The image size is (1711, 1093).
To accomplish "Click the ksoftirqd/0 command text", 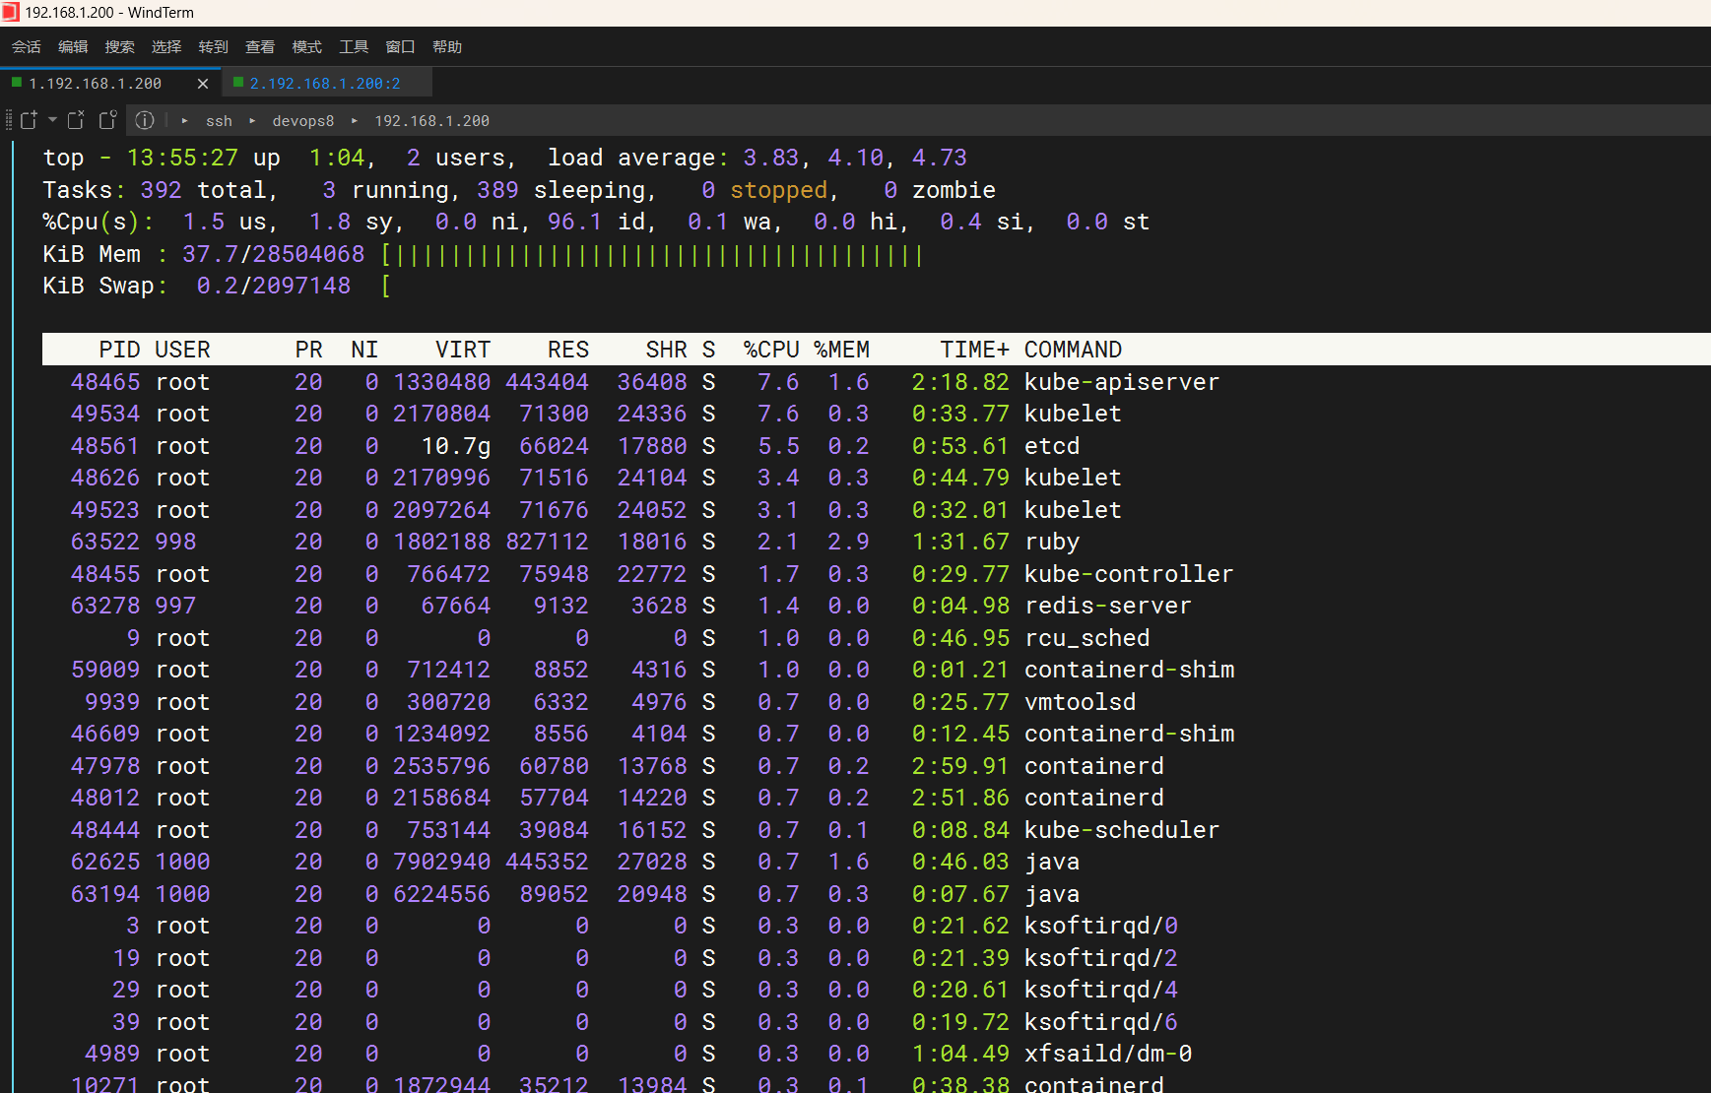I will pos(1101,926).
